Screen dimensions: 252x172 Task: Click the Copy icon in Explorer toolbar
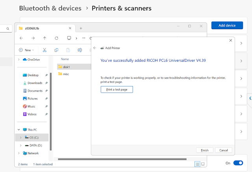[56, 50]
